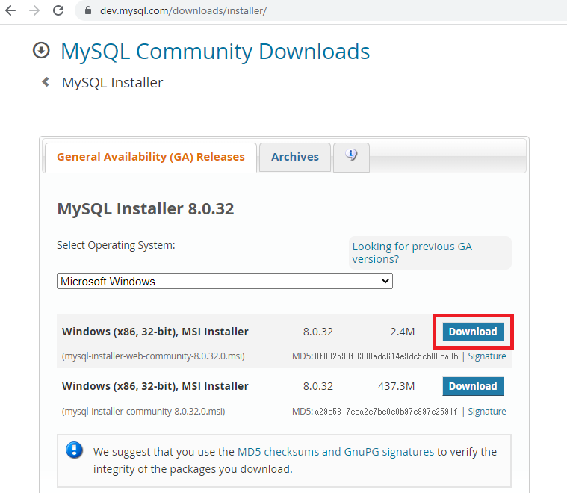Click the MySQL Installer 8.0.32 heading
567x493 pixels.
coord(146,208)
